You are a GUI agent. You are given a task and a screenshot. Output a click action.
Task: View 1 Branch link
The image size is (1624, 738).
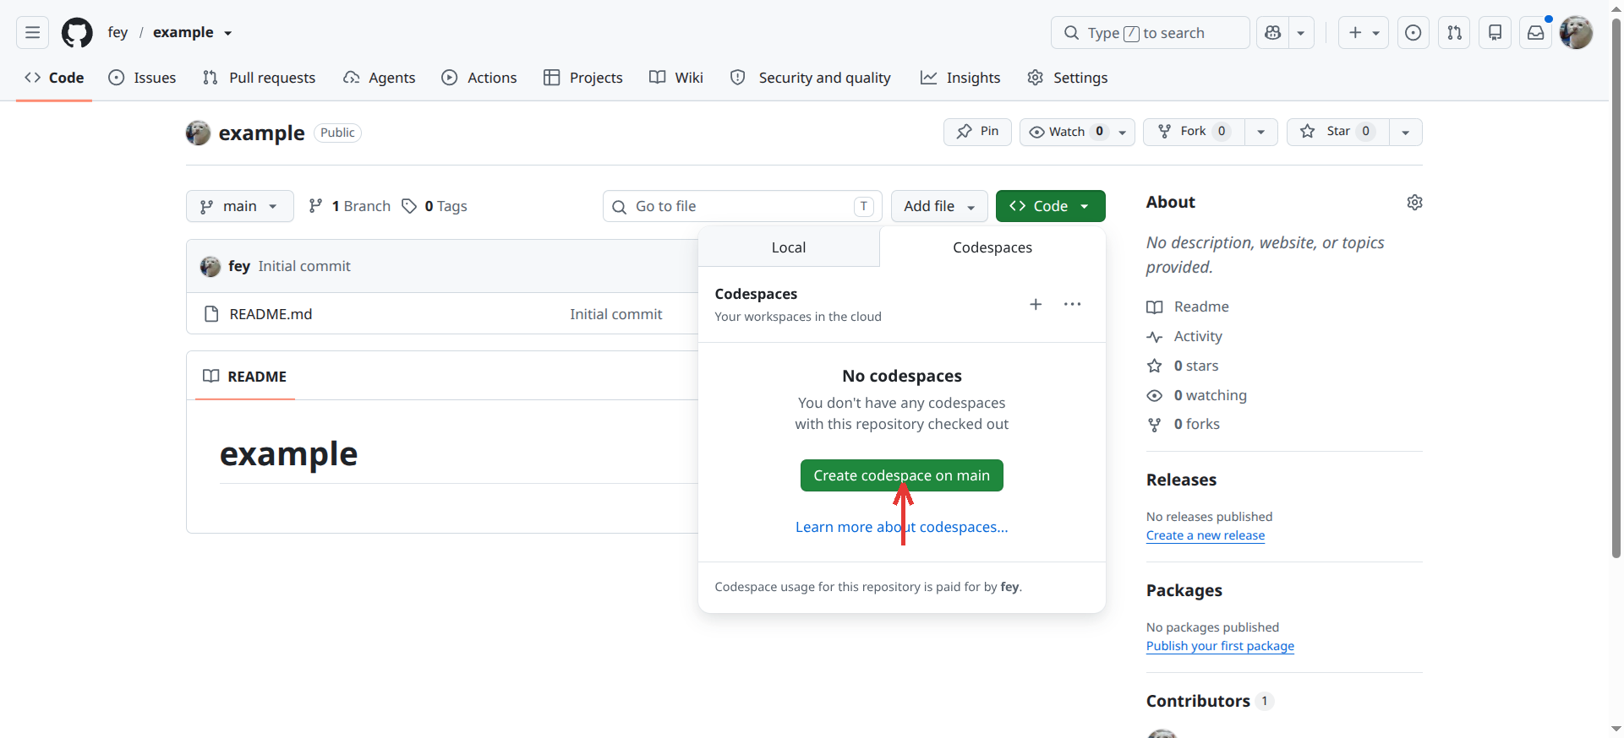coord(350,206)
